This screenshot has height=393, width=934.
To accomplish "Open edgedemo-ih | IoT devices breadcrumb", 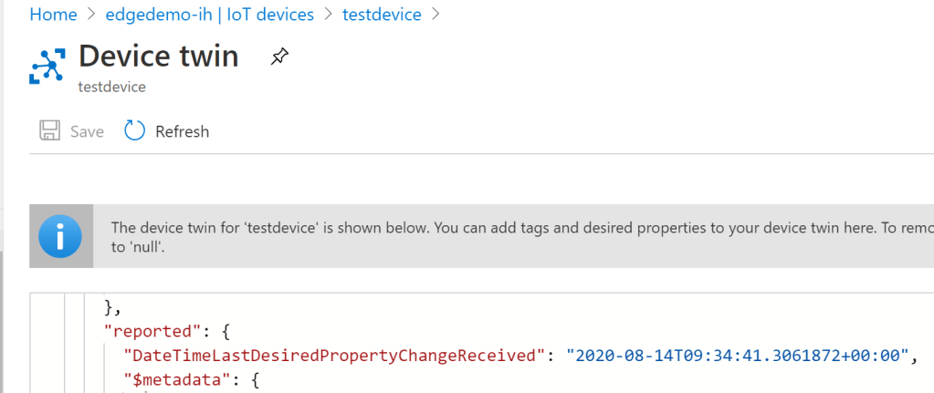I will click(x=210, y=15).
